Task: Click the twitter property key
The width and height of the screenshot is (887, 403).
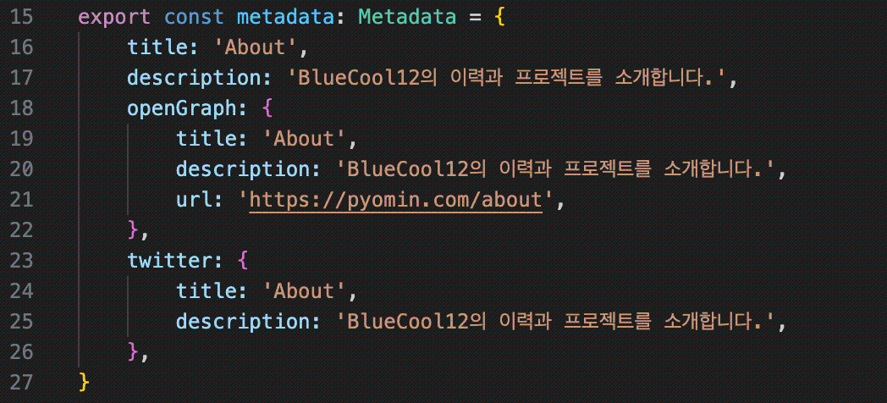Action: (x=166, y=260)
